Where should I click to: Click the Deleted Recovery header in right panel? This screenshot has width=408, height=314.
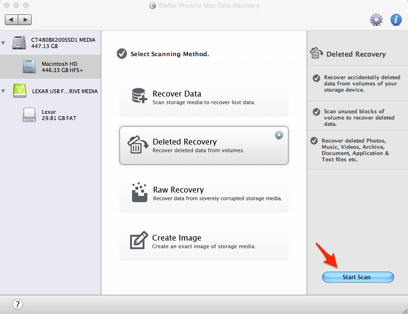tap(356, 54)
